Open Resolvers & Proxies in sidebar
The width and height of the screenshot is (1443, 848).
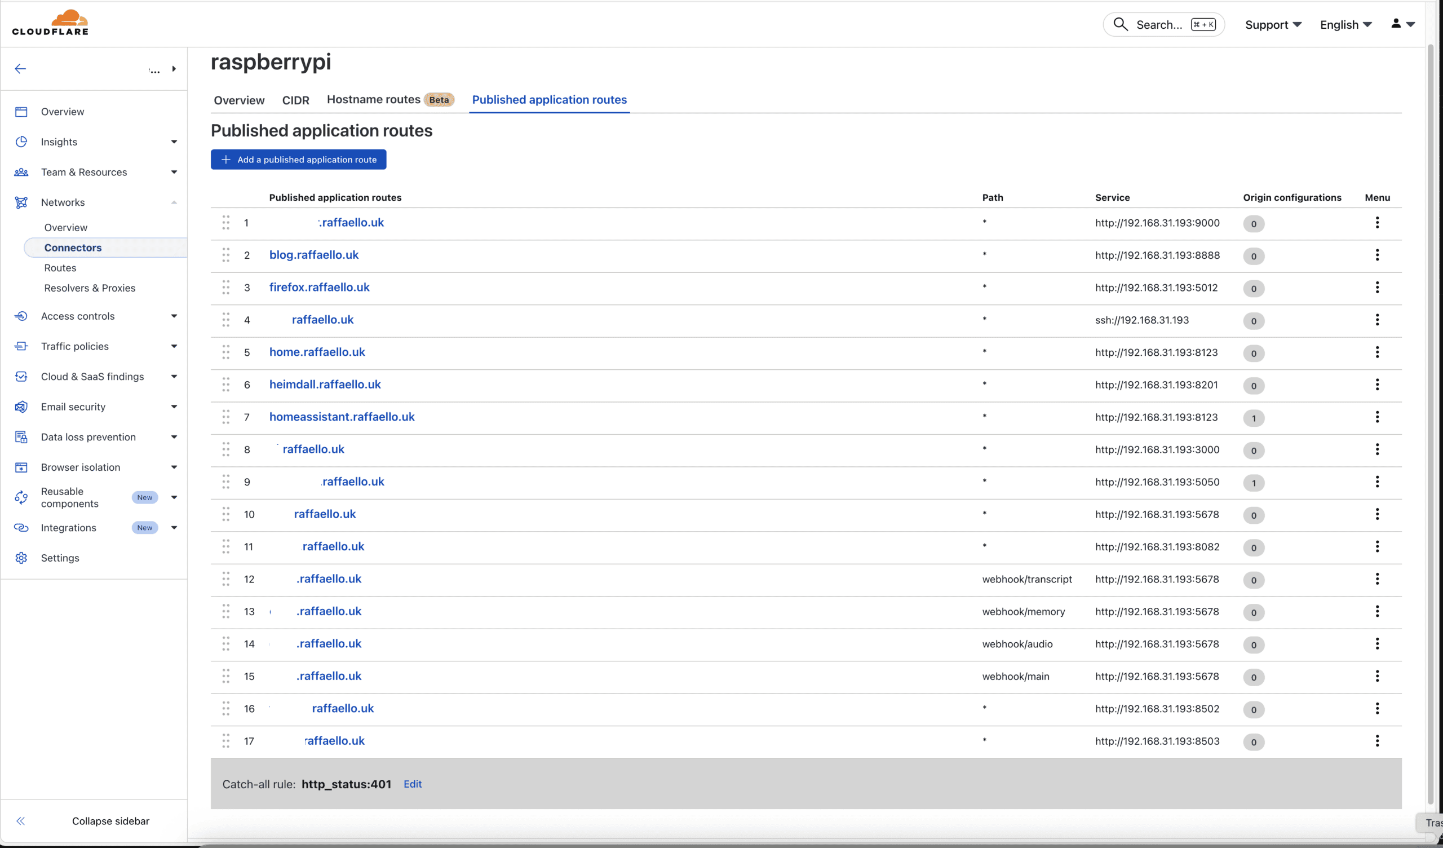click(90, 288)
